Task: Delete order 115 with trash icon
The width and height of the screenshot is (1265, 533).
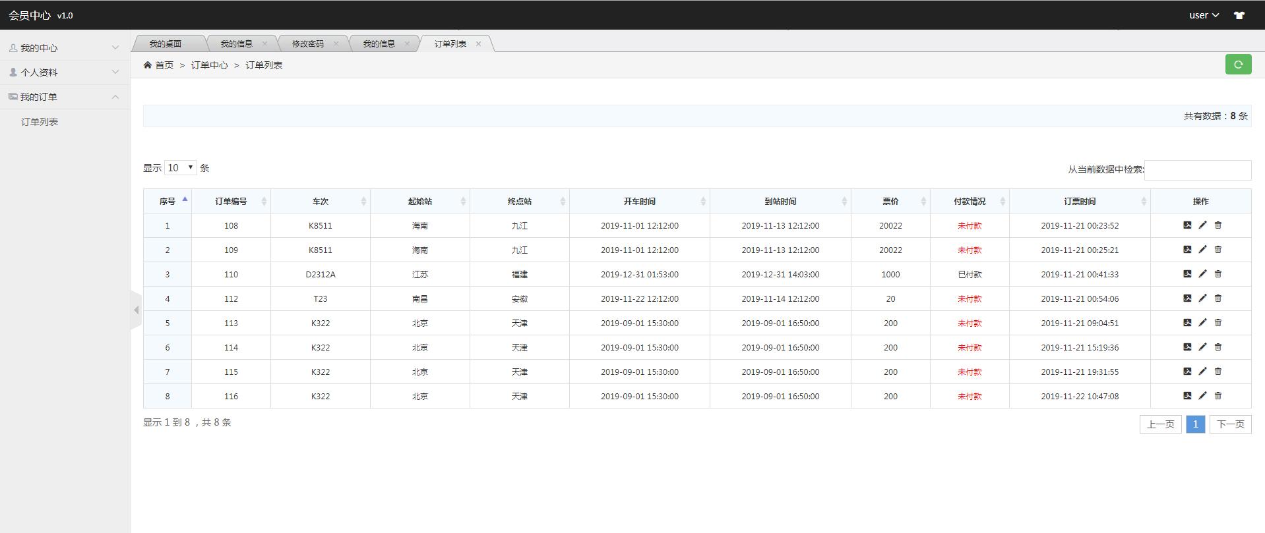Action: click(x=1218, y=372)
